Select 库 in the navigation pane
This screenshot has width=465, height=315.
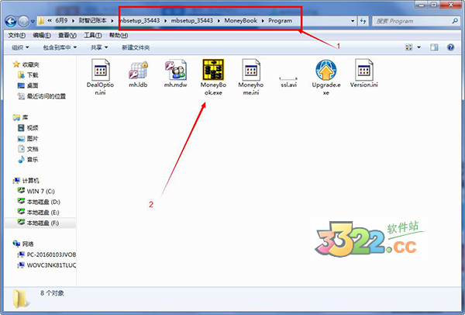coord(26,118)
